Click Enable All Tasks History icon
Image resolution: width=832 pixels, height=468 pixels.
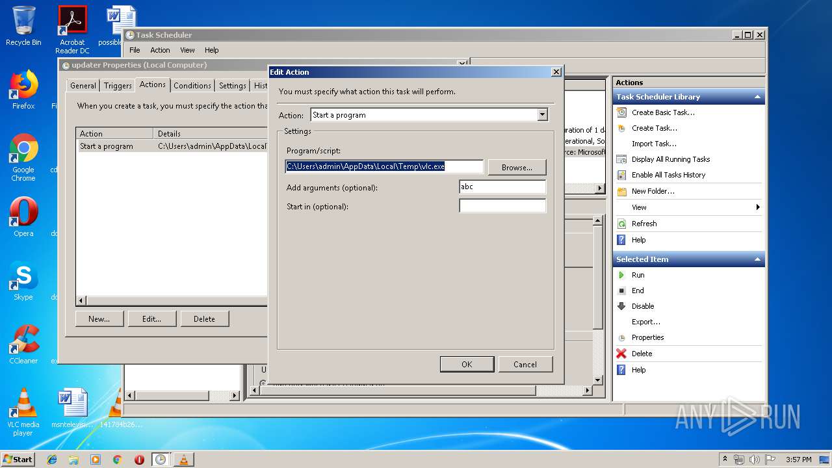point(621,175)
